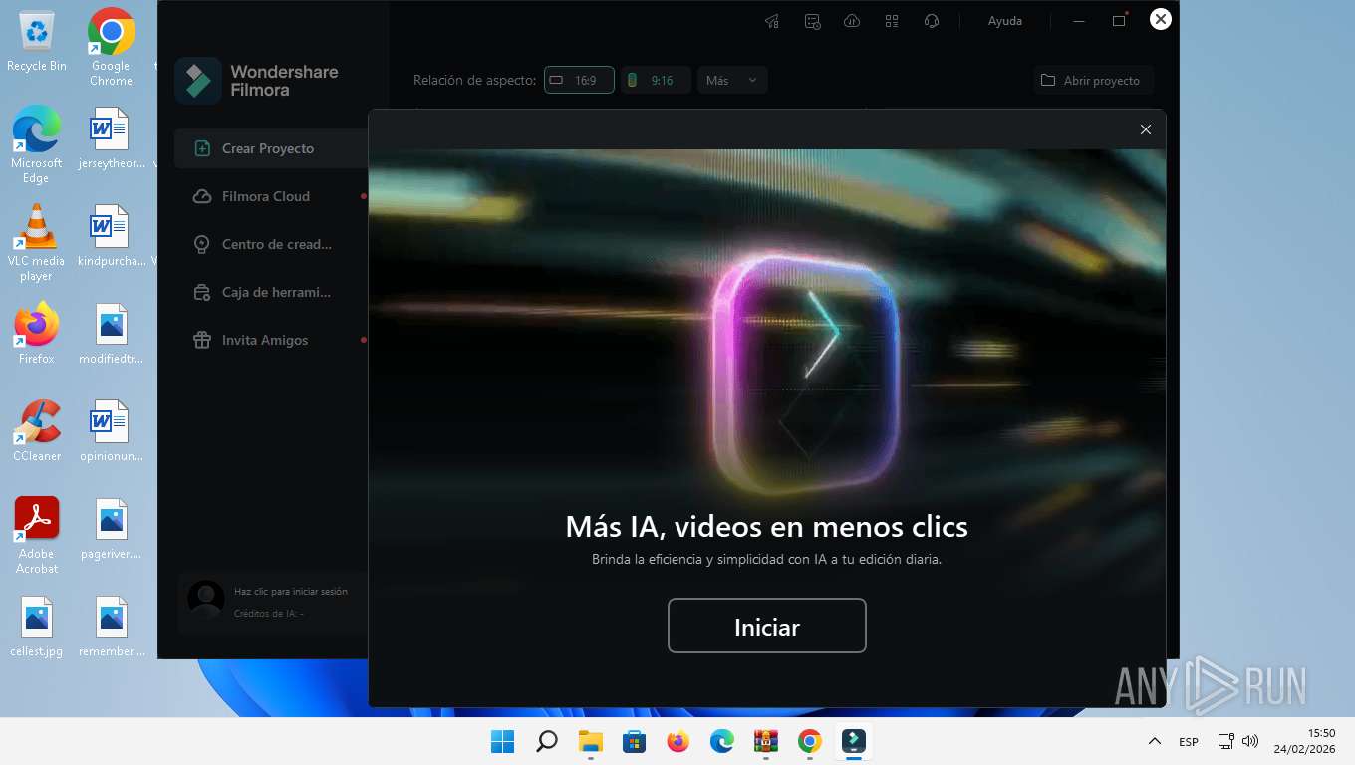Viewport: 1355px width, 765px height.
Task: Click the Centro de creadores lightbulb icon
Action: click(x=202, y=244)
